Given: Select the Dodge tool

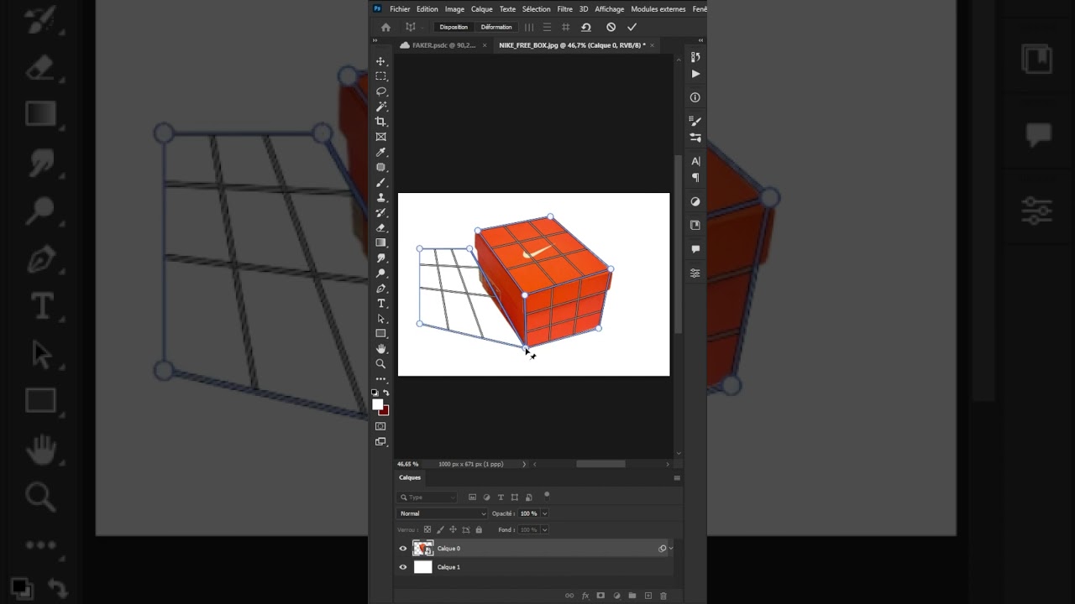Looking at the screenshot, I should point(380,273).
